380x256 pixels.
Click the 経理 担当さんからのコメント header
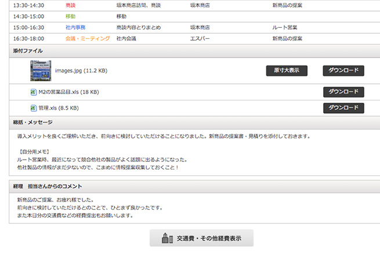click(x=194, y=186)
